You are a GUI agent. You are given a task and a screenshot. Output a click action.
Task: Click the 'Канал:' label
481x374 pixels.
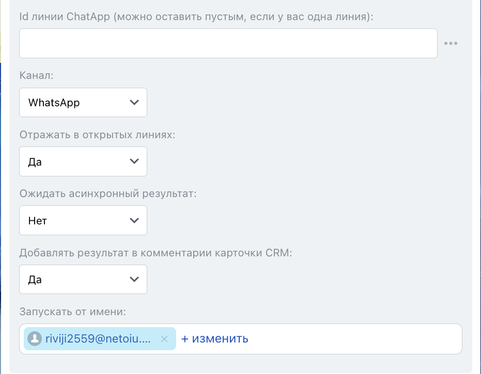coord(37,75)
